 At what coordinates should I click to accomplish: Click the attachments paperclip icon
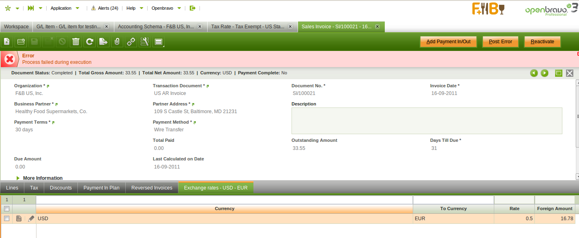117,42
